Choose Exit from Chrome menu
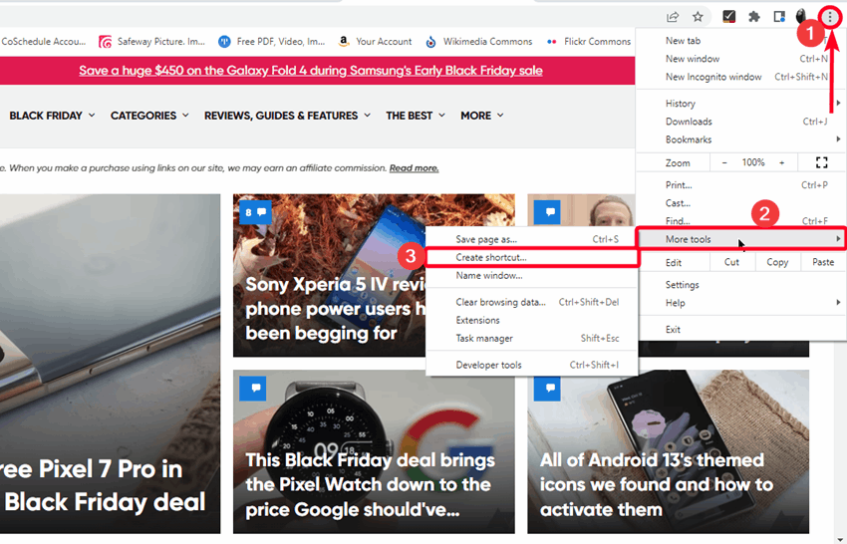 point(740,330)
